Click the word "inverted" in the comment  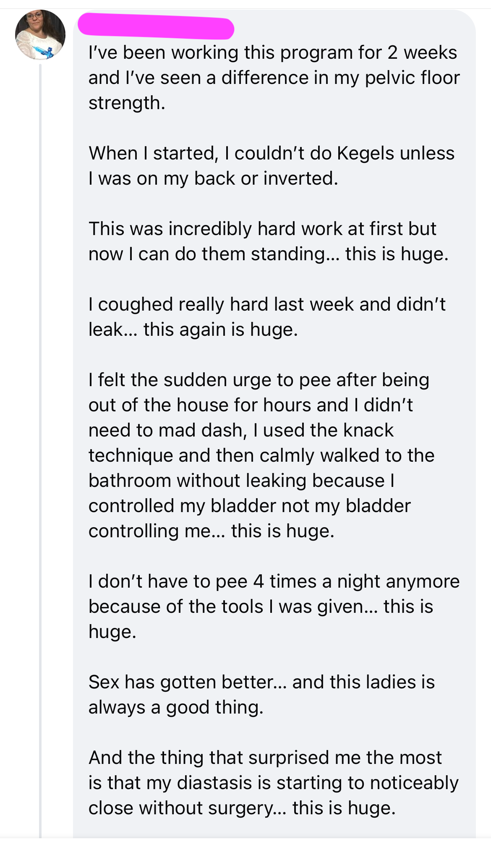(300, 178)
